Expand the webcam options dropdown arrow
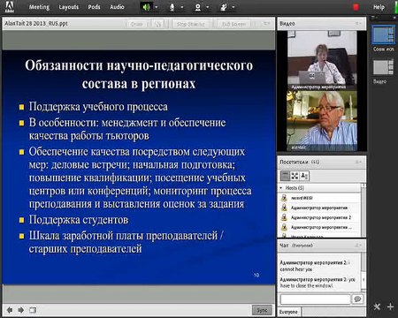Image resolution: width=398 pixels, height=318 pixels. (208, 7)
